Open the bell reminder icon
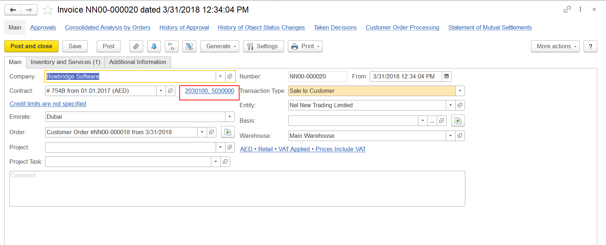 tap(154, 46)
